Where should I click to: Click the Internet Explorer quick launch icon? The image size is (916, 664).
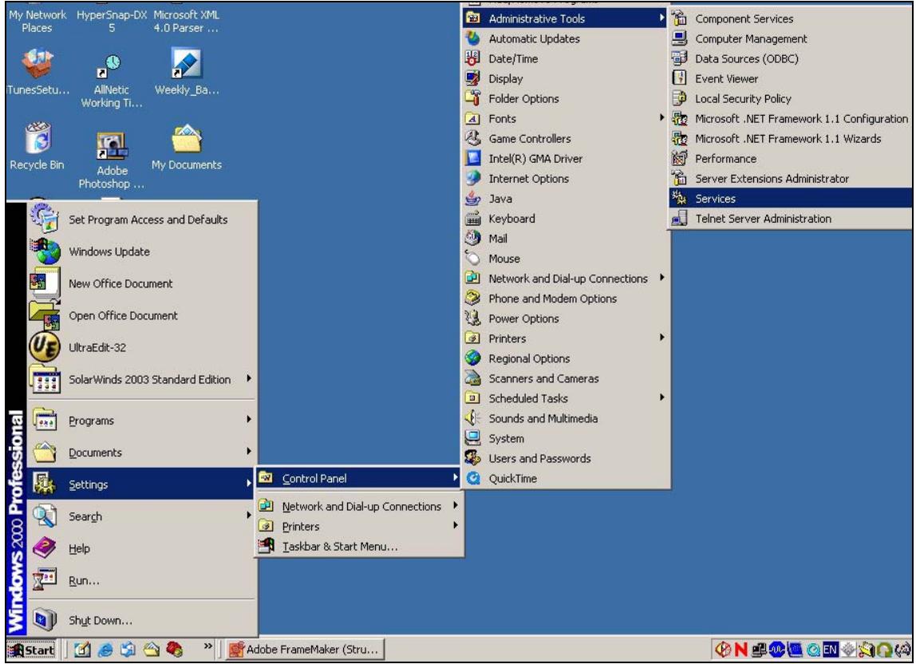click(106, 650)
